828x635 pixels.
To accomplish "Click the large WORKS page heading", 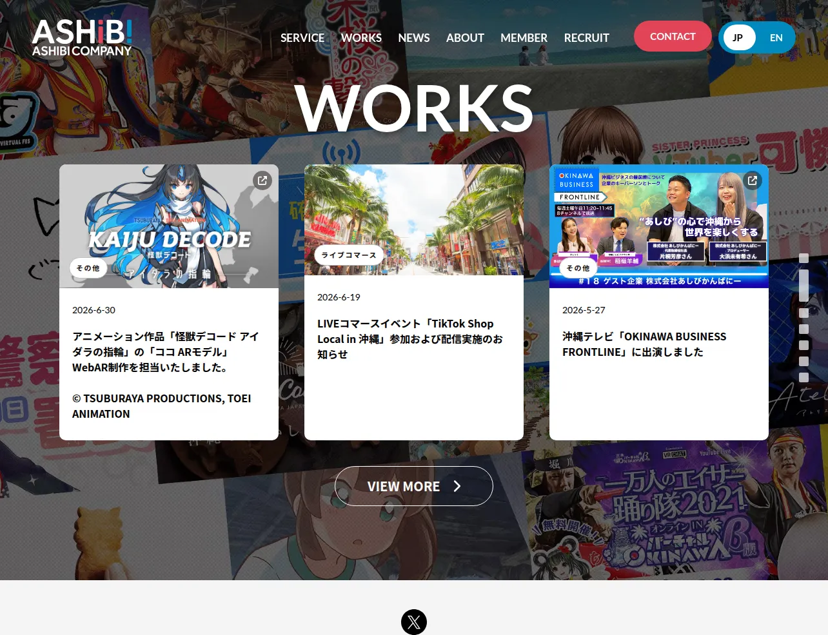I will (x=414, y=108).
